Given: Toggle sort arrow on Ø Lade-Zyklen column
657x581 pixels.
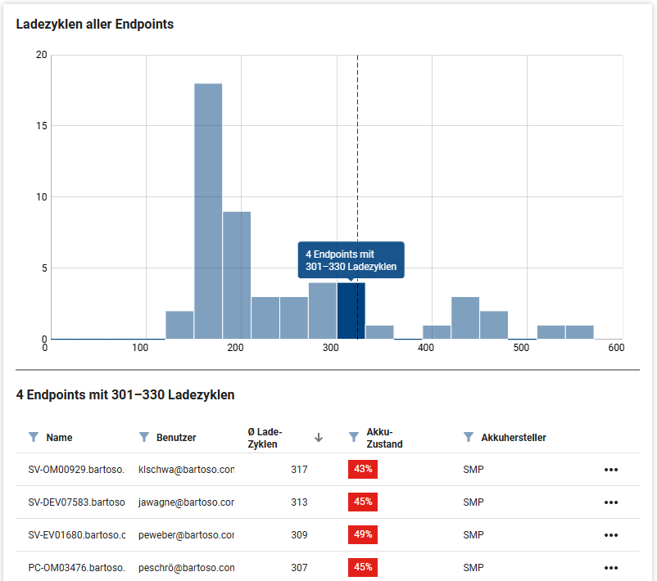Looking at the screenshot, I should (319, 438).
